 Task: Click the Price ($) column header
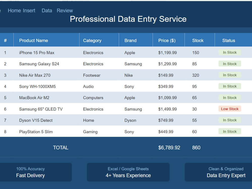[x=169, y=40]
